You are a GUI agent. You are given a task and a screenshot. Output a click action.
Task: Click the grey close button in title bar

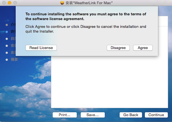tap(4, 3)
